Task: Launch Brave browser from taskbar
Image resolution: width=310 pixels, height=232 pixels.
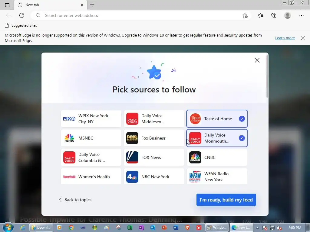Action: (187, 227)
